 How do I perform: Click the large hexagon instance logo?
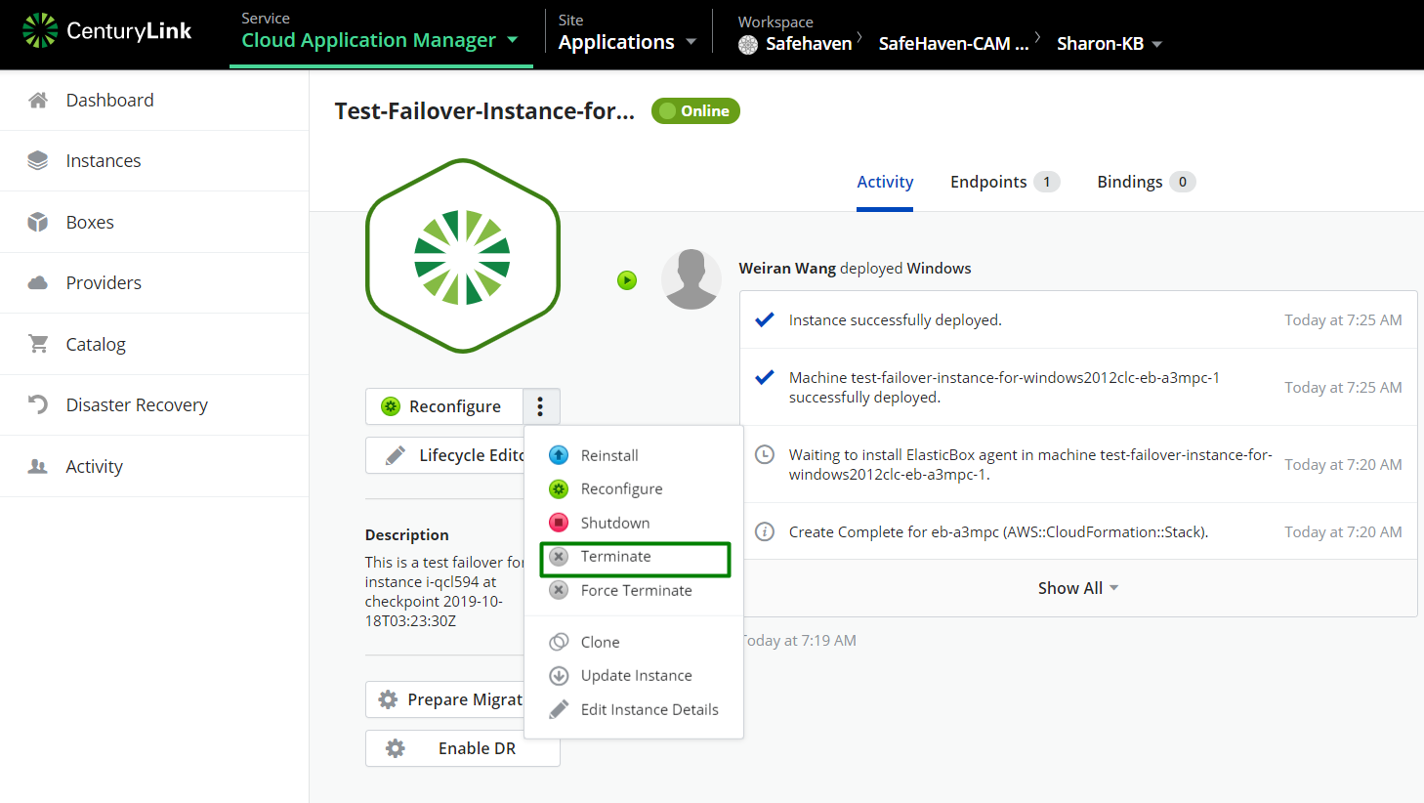click(x=463, y=256)
